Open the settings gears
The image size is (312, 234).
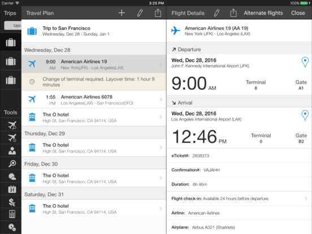(12, 227)
